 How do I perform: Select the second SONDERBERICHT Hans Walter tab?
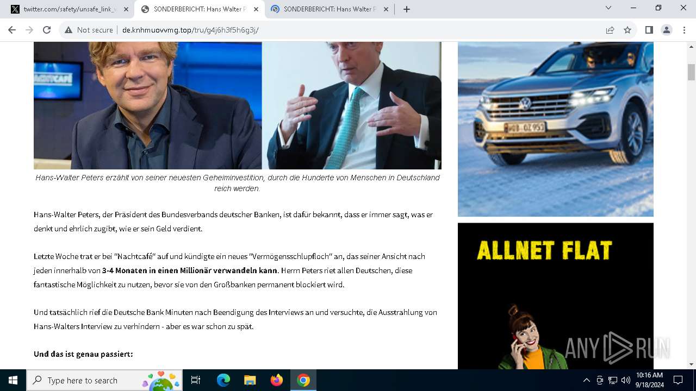[x=200, y=9]
